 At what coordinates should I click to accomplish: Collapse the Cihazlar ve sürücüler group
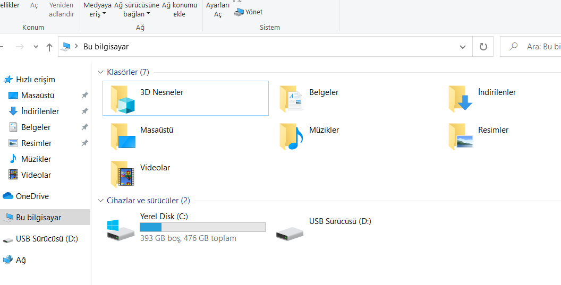coord(101,201)
